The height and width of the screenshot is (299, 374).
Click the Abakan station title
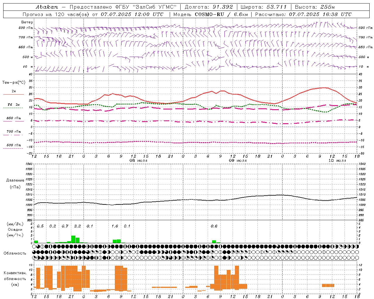(x=47, y=7)
